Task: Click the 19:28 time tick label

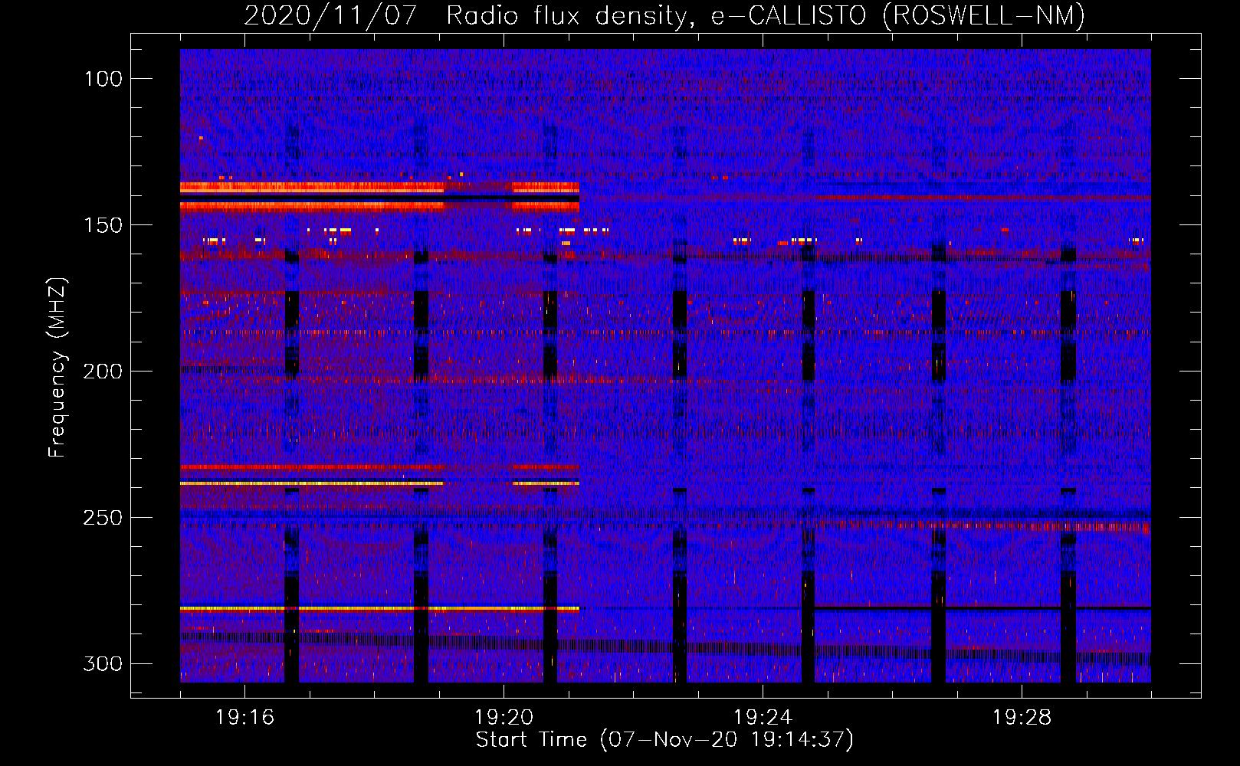Action: [x=1022, y=718]
